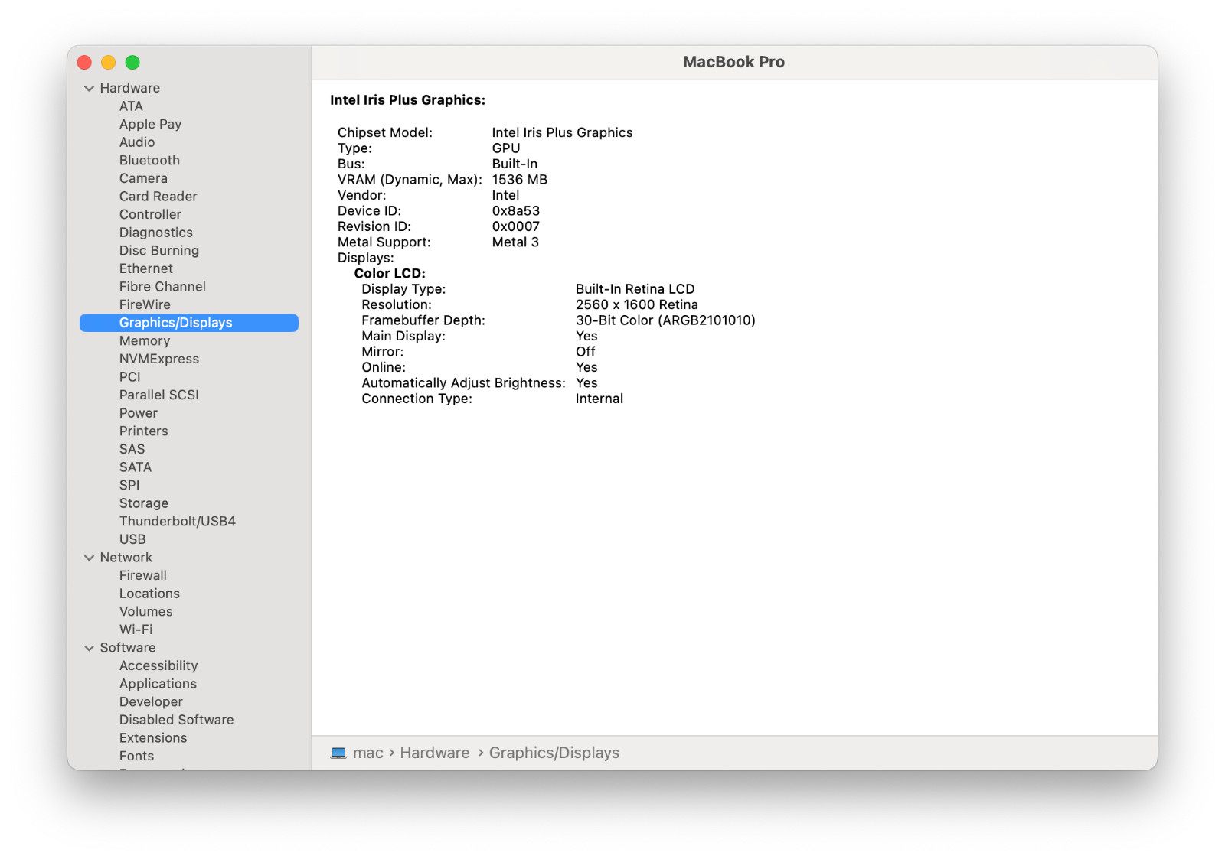This screenshot has height=859, width=1225.
Task: Click Graphics/Displays in the path bar
Action: click(554, 753)
